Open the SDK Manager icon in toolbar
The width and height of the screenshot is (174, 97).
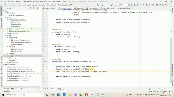pyautogui.click(x=166, y=5)
